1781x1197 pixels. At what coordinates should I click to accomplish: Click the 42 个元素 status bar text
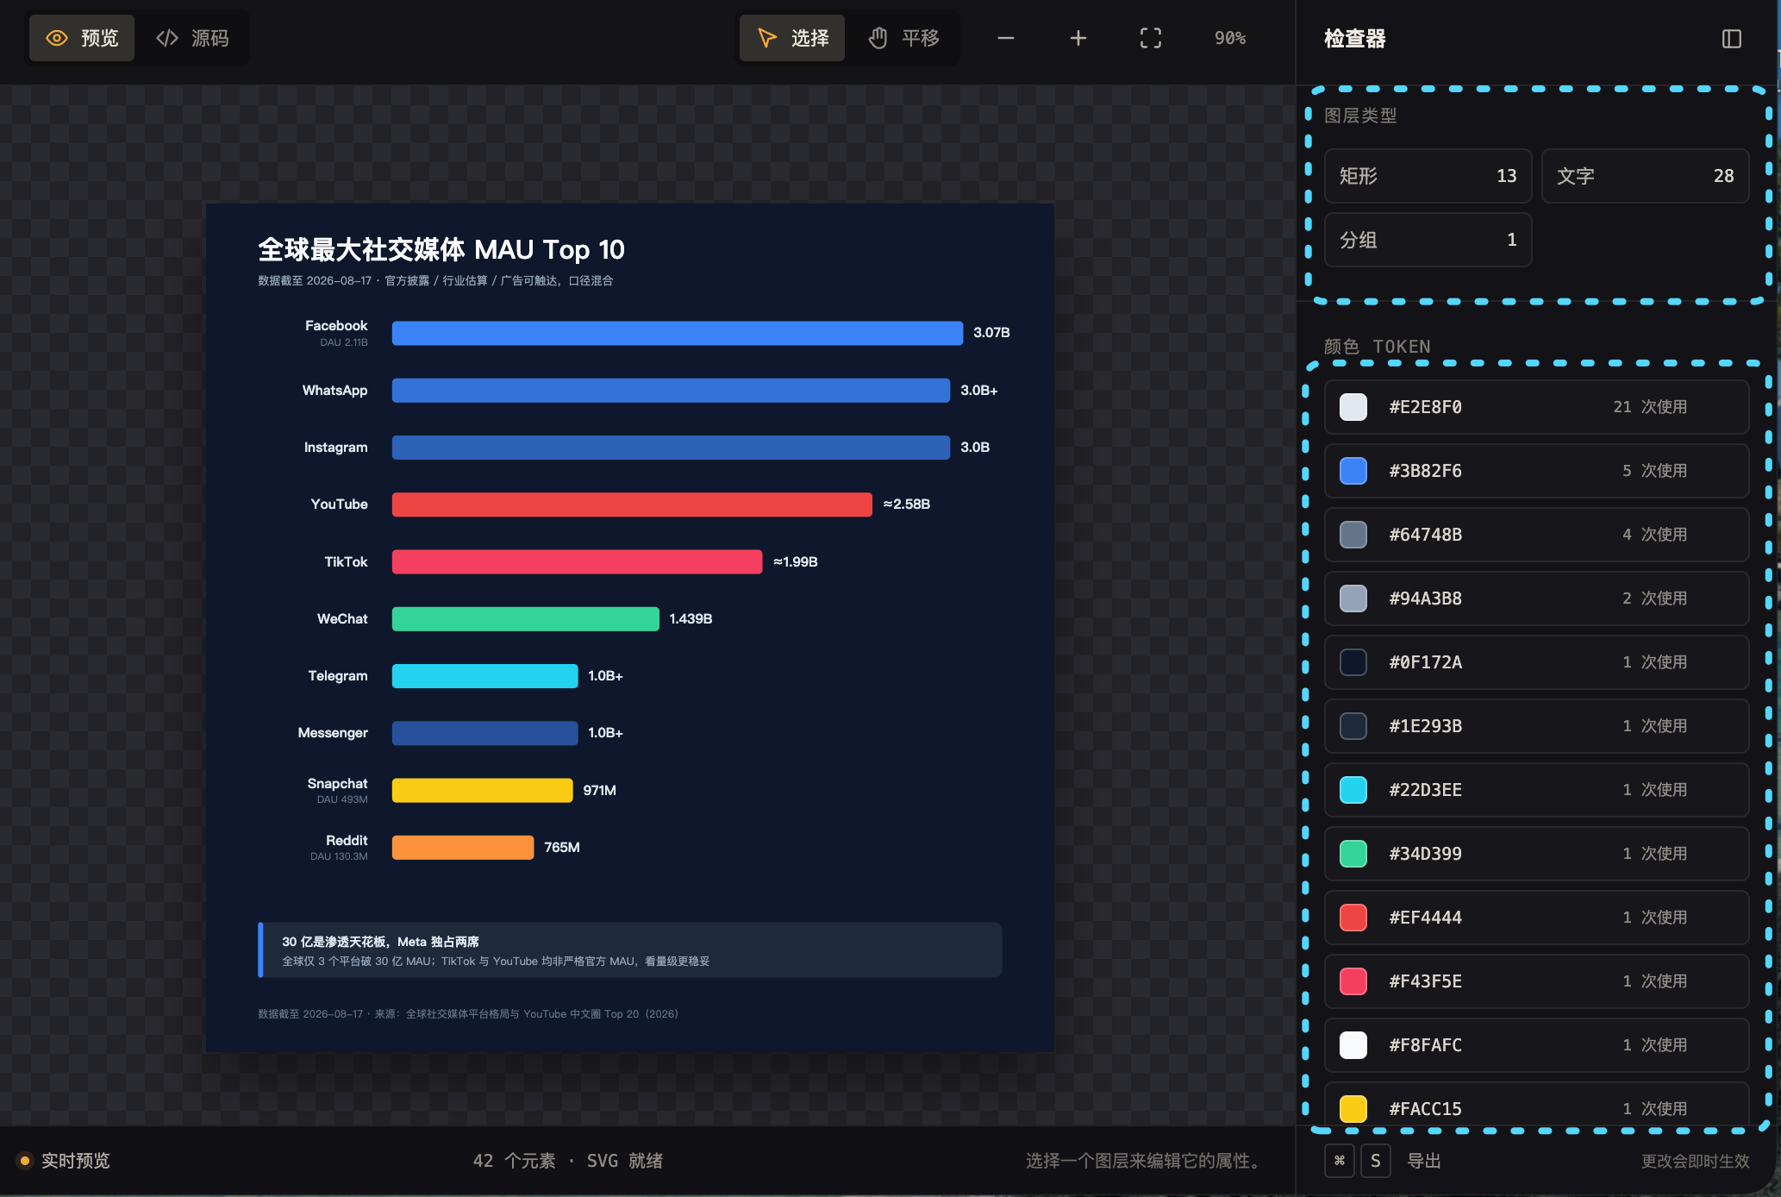(515, 1161)
